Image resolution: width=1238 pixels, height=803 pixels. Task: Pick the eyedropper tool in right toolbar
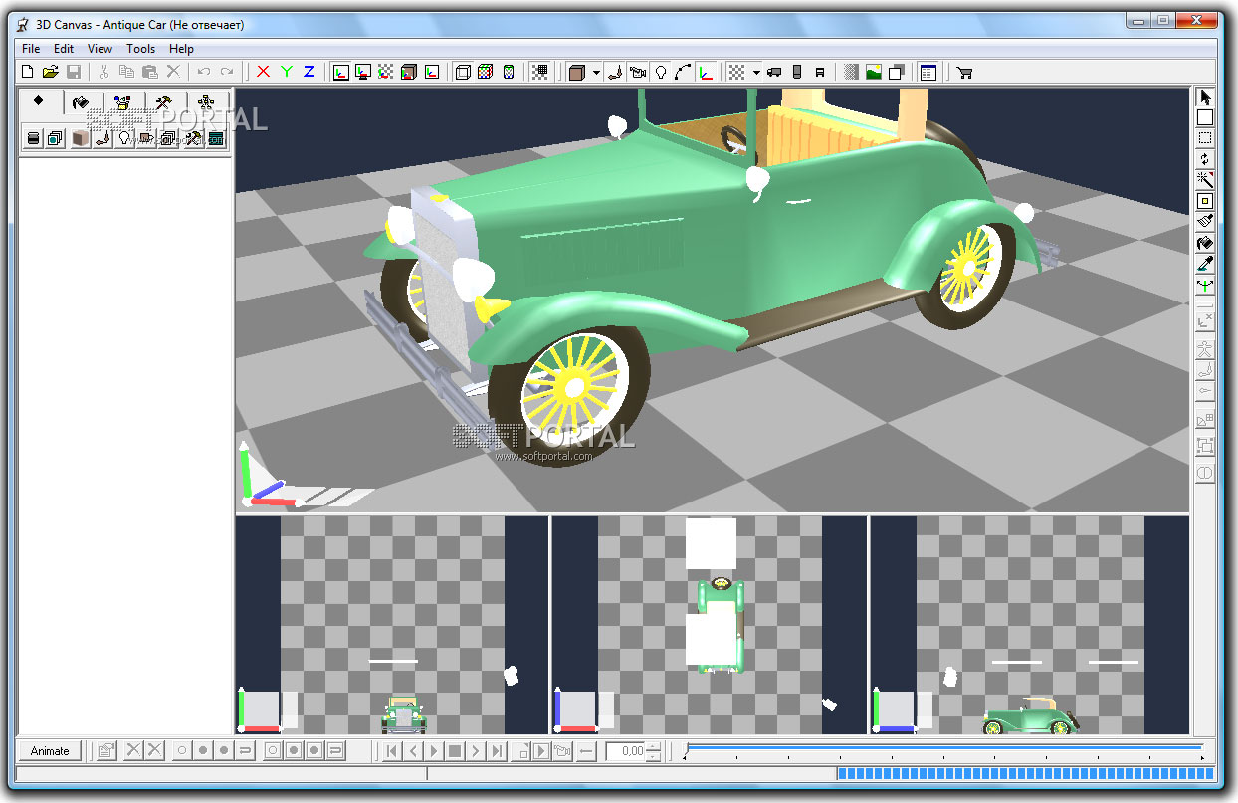pyautogui.click(x=1205, y=264)
